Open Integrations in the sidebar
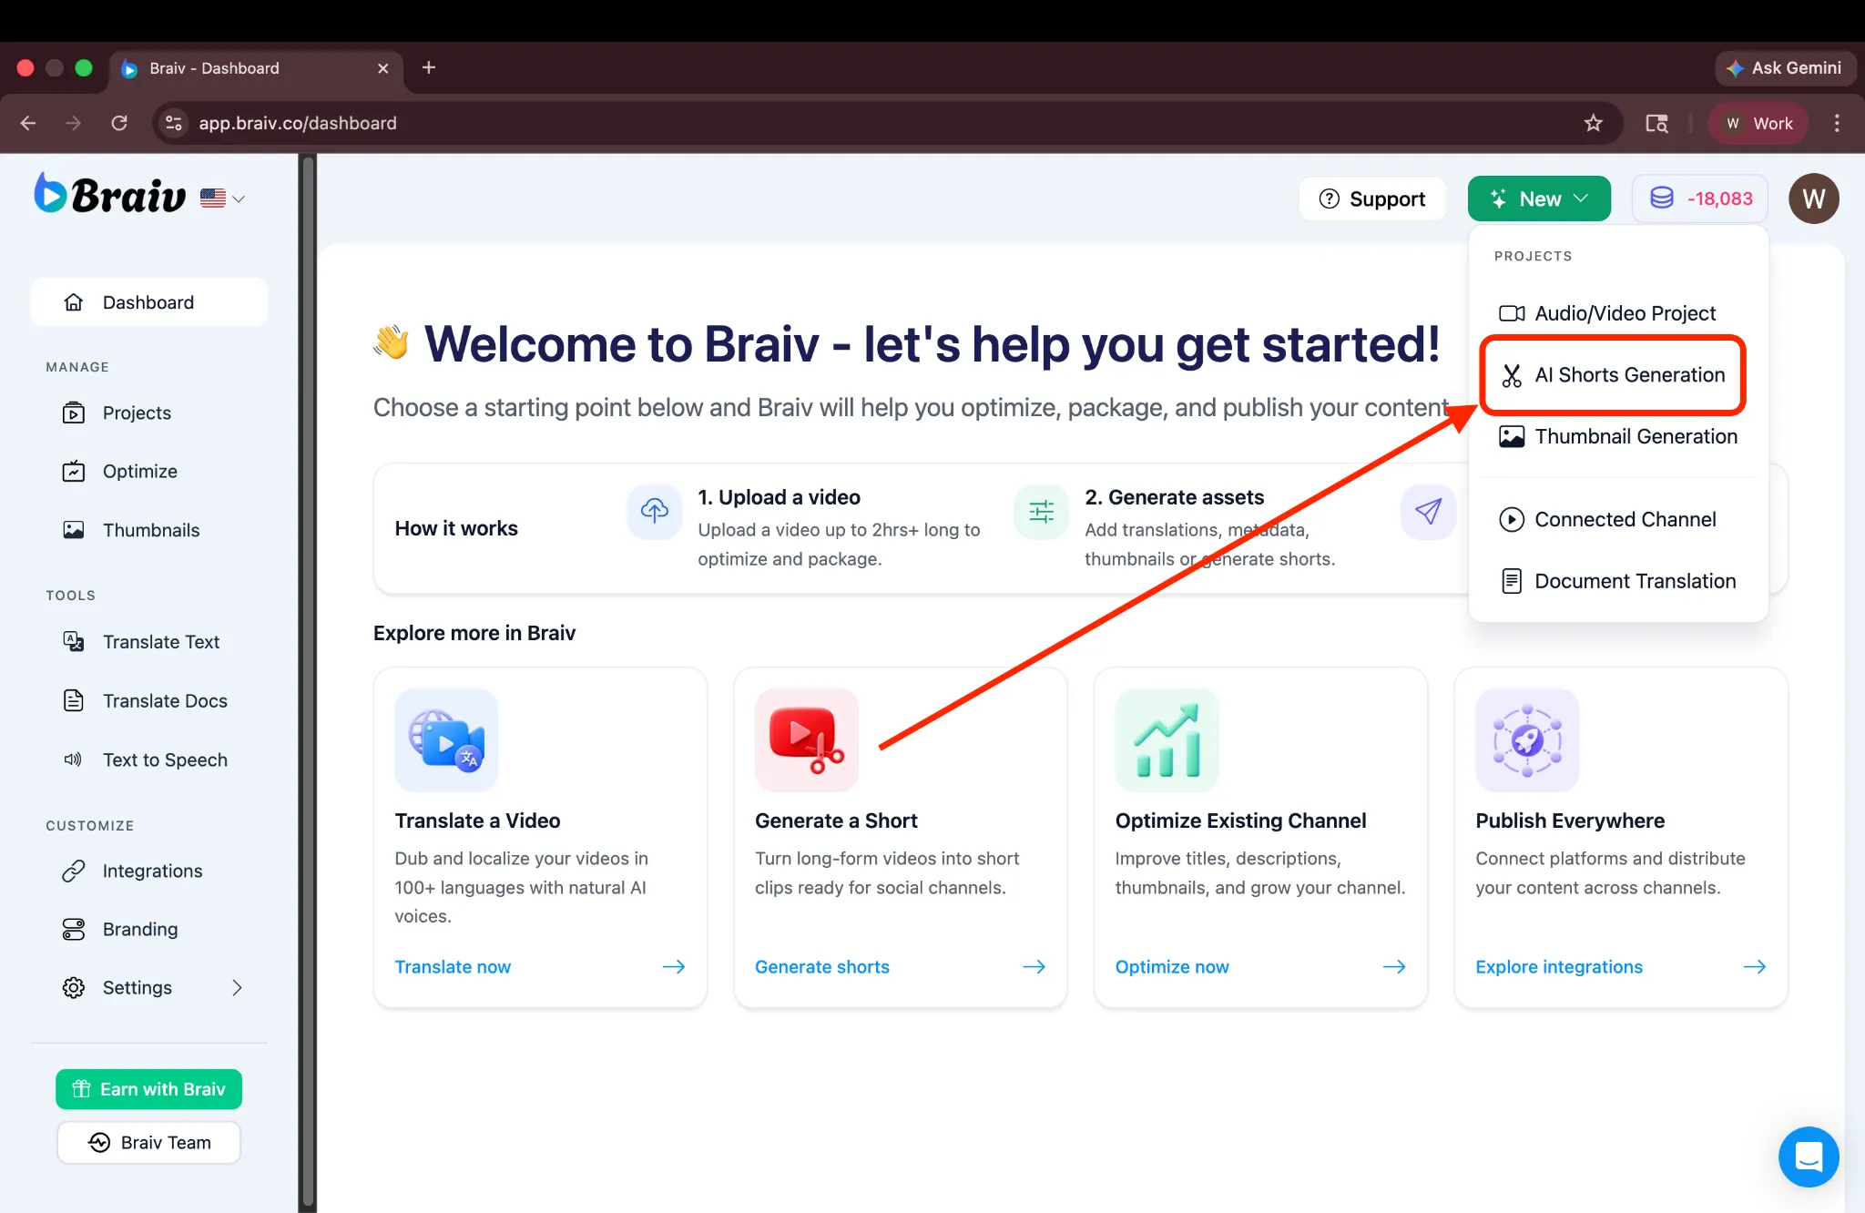 [x=152, y=871]
